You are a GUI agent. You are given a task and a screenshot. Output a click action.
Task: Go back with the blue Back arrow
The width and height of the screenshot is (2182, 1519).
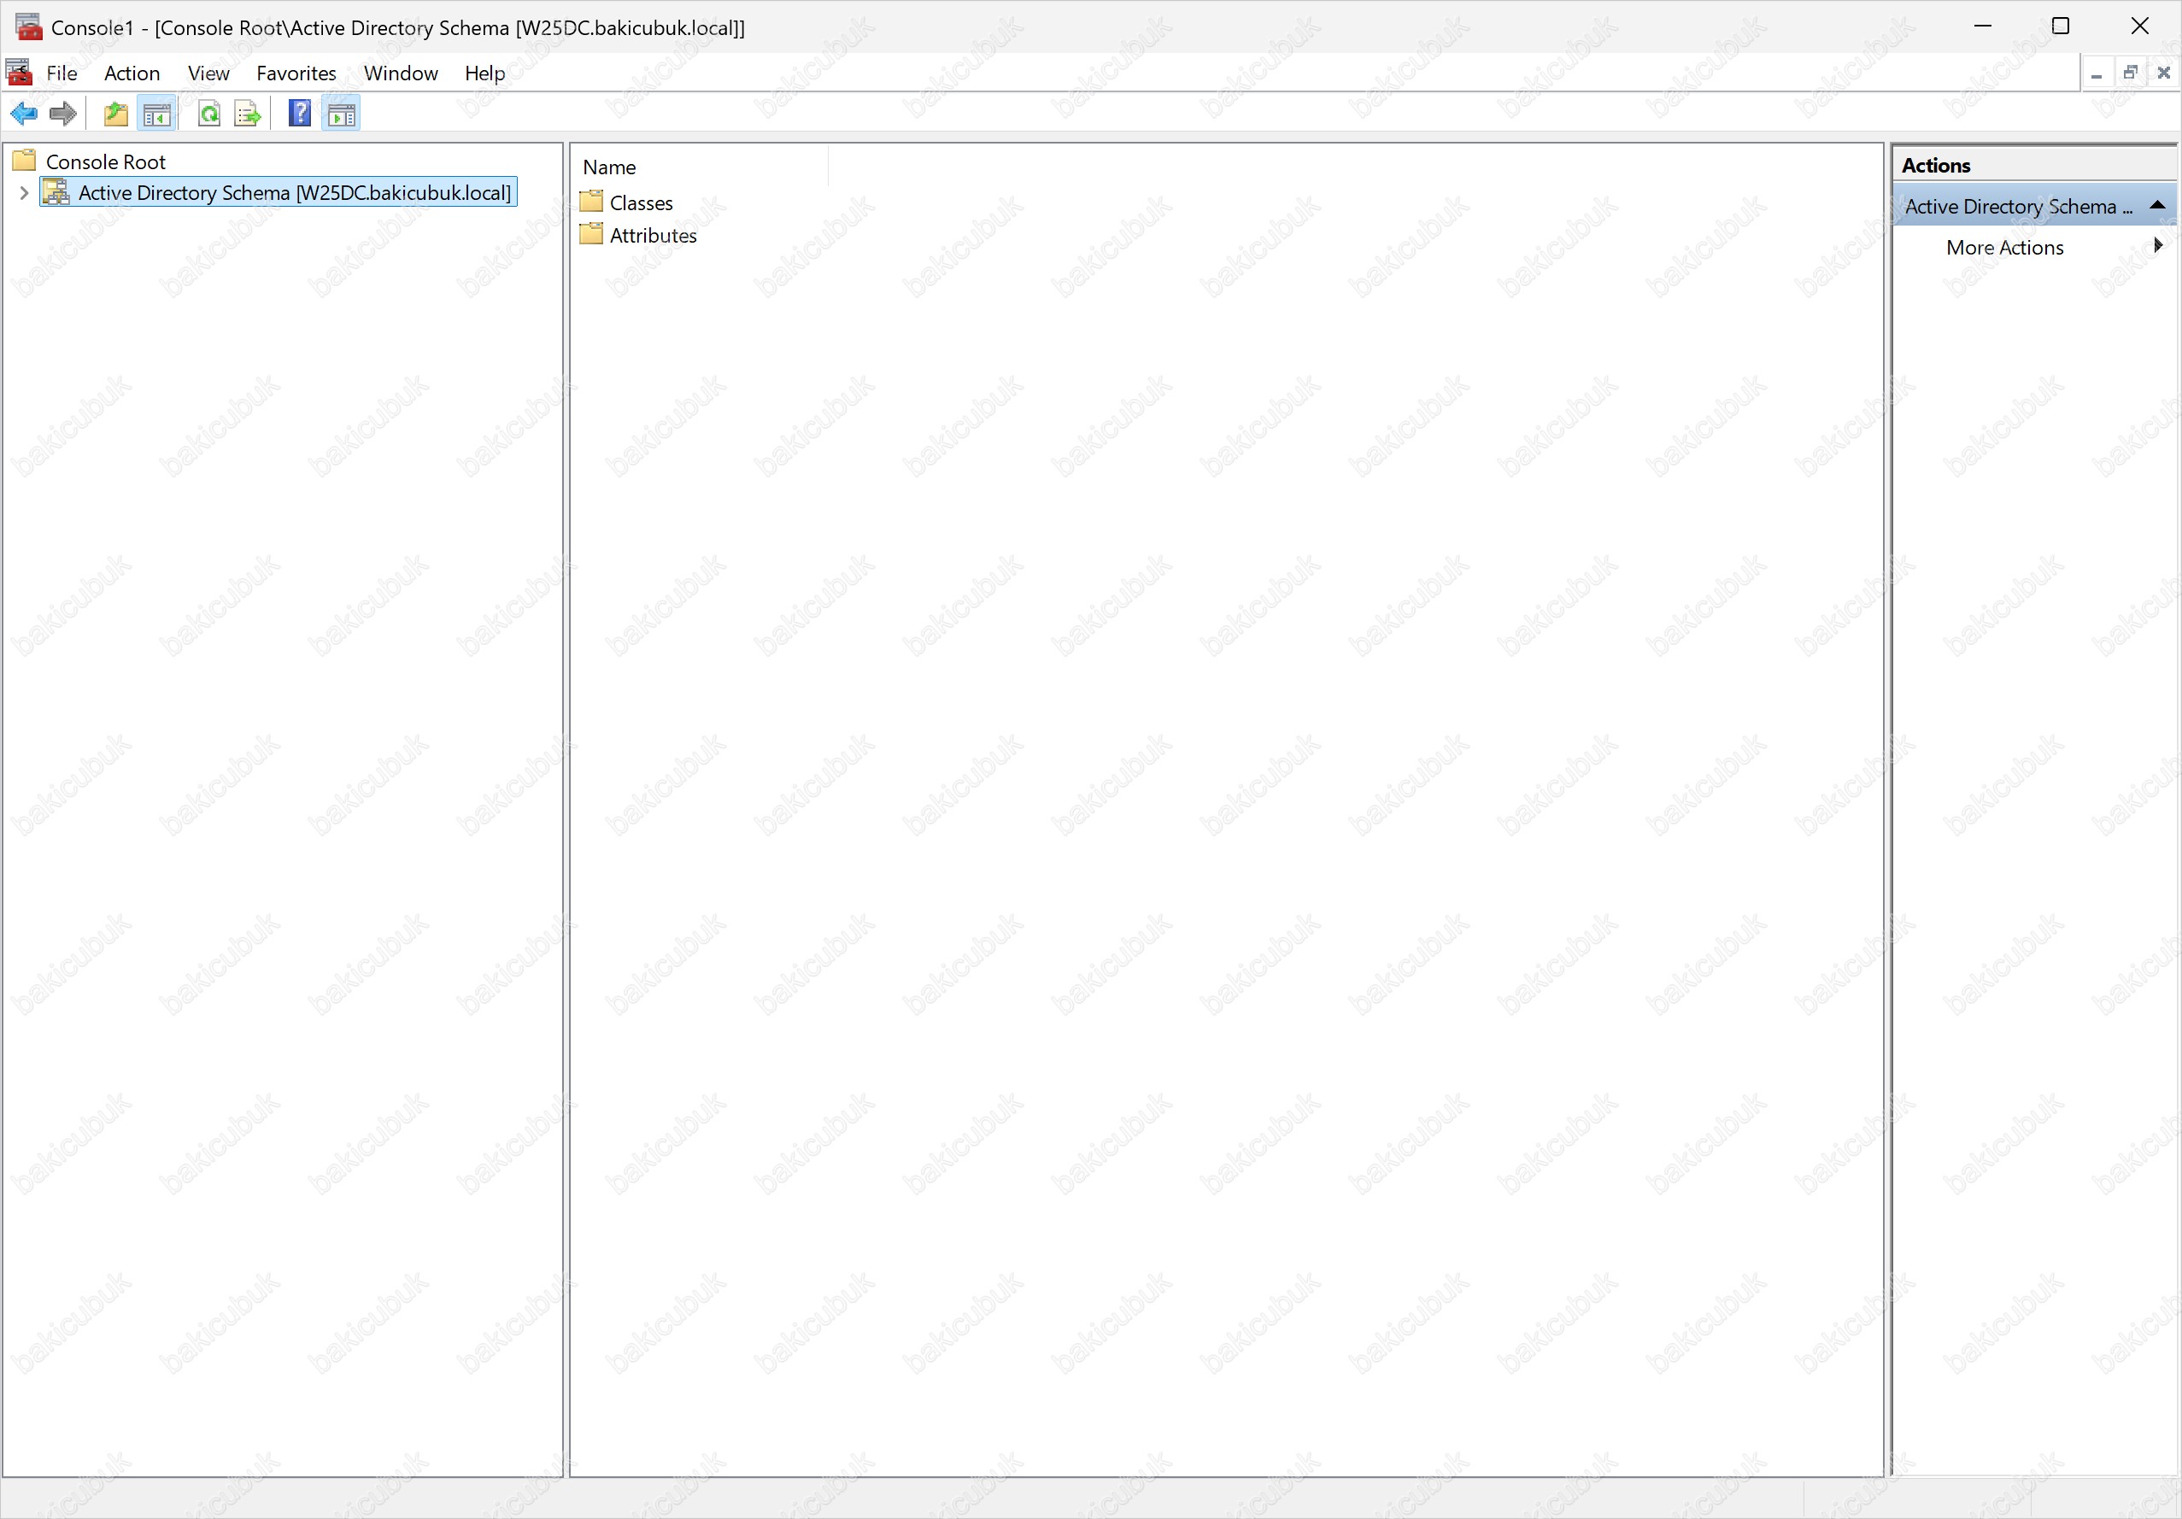point(24,114)
